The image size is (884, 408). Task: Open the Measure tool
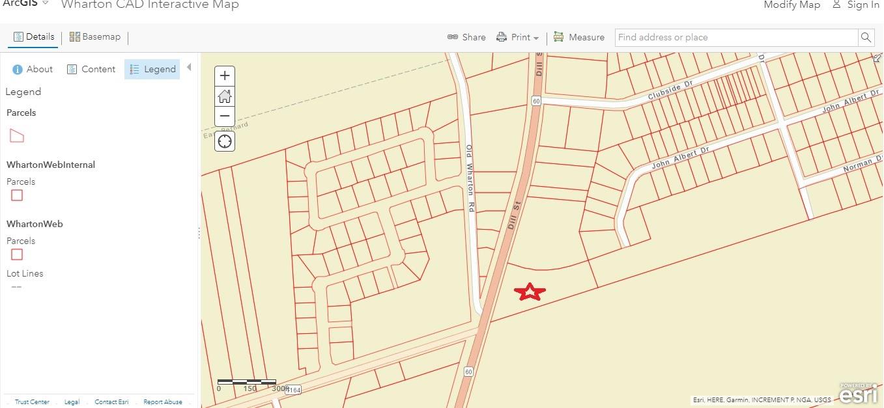pos(579,38)
